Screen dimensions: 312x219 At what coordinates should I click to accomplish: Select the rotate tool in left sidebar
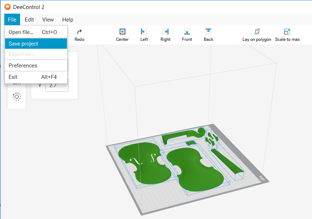pyautogui.click(x=17, y=96)
